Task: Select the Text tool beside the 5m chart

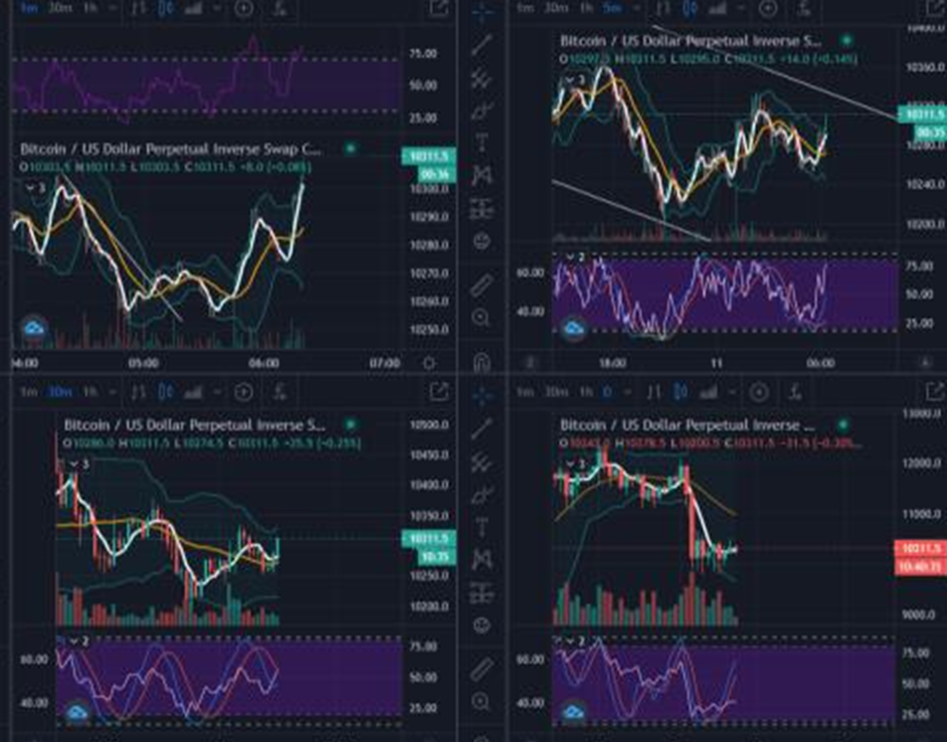Action: click(x=481, y=143)
